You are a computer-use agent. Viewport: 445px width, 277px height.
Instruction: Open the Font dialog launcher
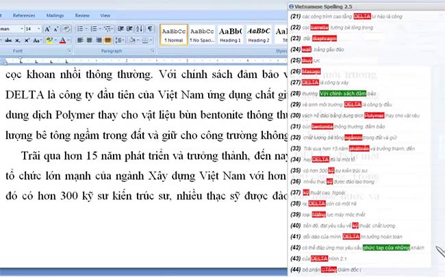69,51
